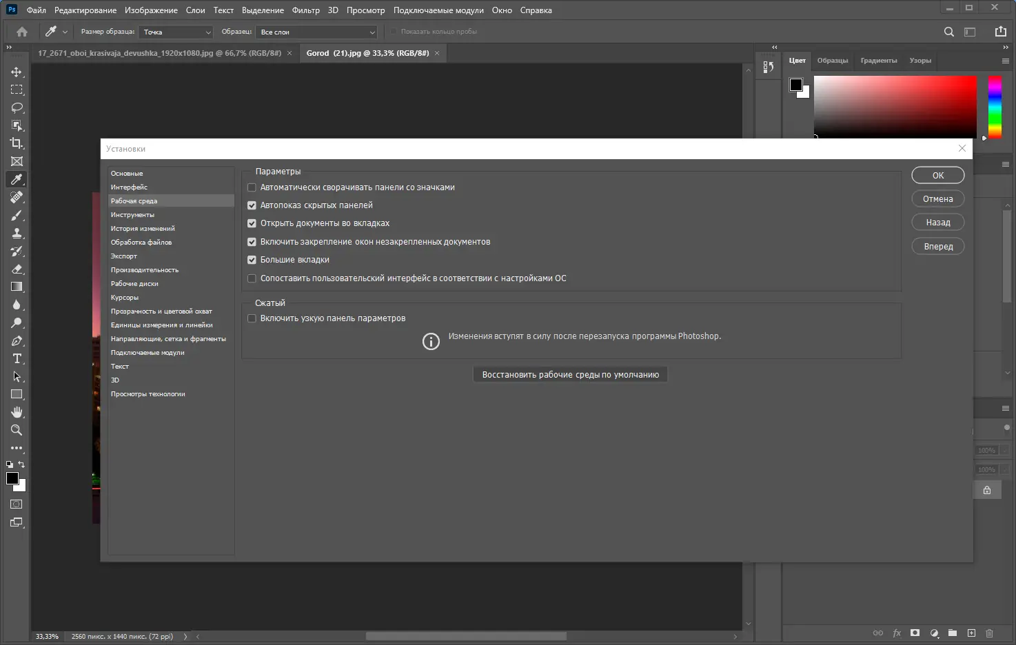Select the Path Selection tool
The height and width of the screenshot is (645, 1016).
tap(17, 376)
